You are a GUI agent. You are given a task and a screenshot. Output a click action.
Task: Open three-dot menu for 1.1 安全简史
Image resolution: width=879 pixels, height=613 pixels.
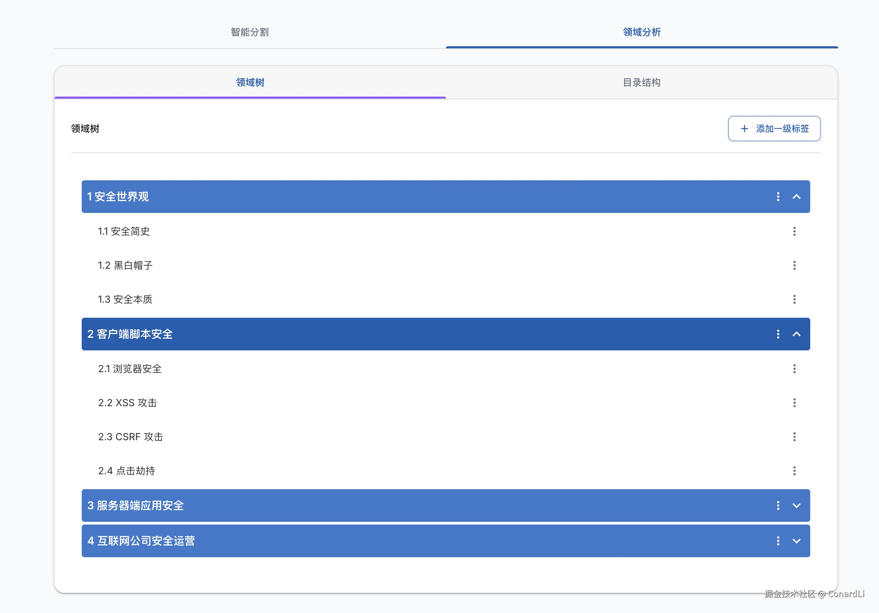(x=794, y=231)
